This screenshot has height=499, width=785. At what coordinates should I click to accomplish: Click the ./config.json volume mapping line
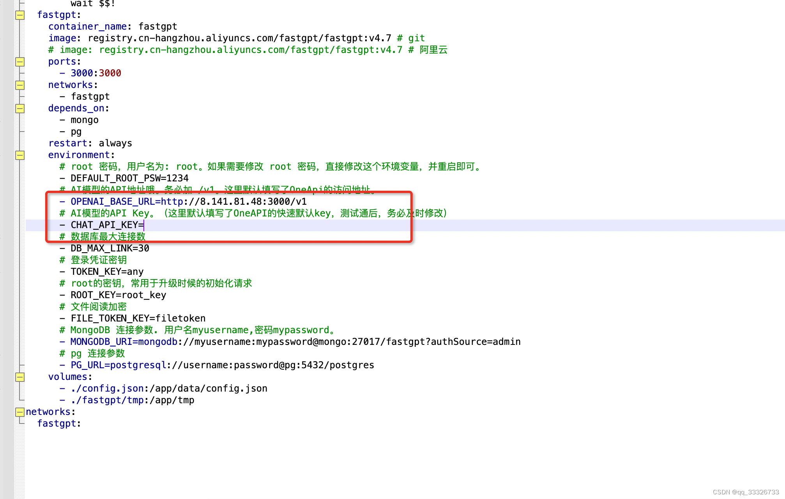(x=169, y=388)
